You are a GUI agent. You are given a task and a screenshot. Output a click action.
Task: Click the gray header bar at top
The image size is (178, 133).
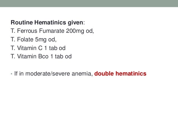[89, 3]
